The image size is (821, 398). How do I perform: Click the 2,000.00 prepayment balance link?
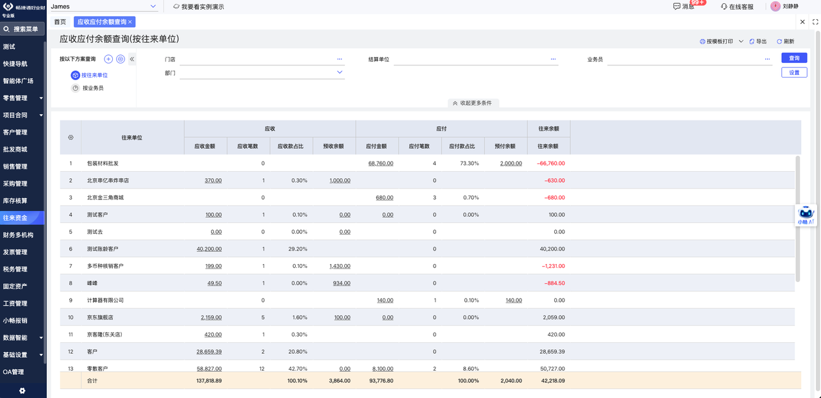point(511,163)
